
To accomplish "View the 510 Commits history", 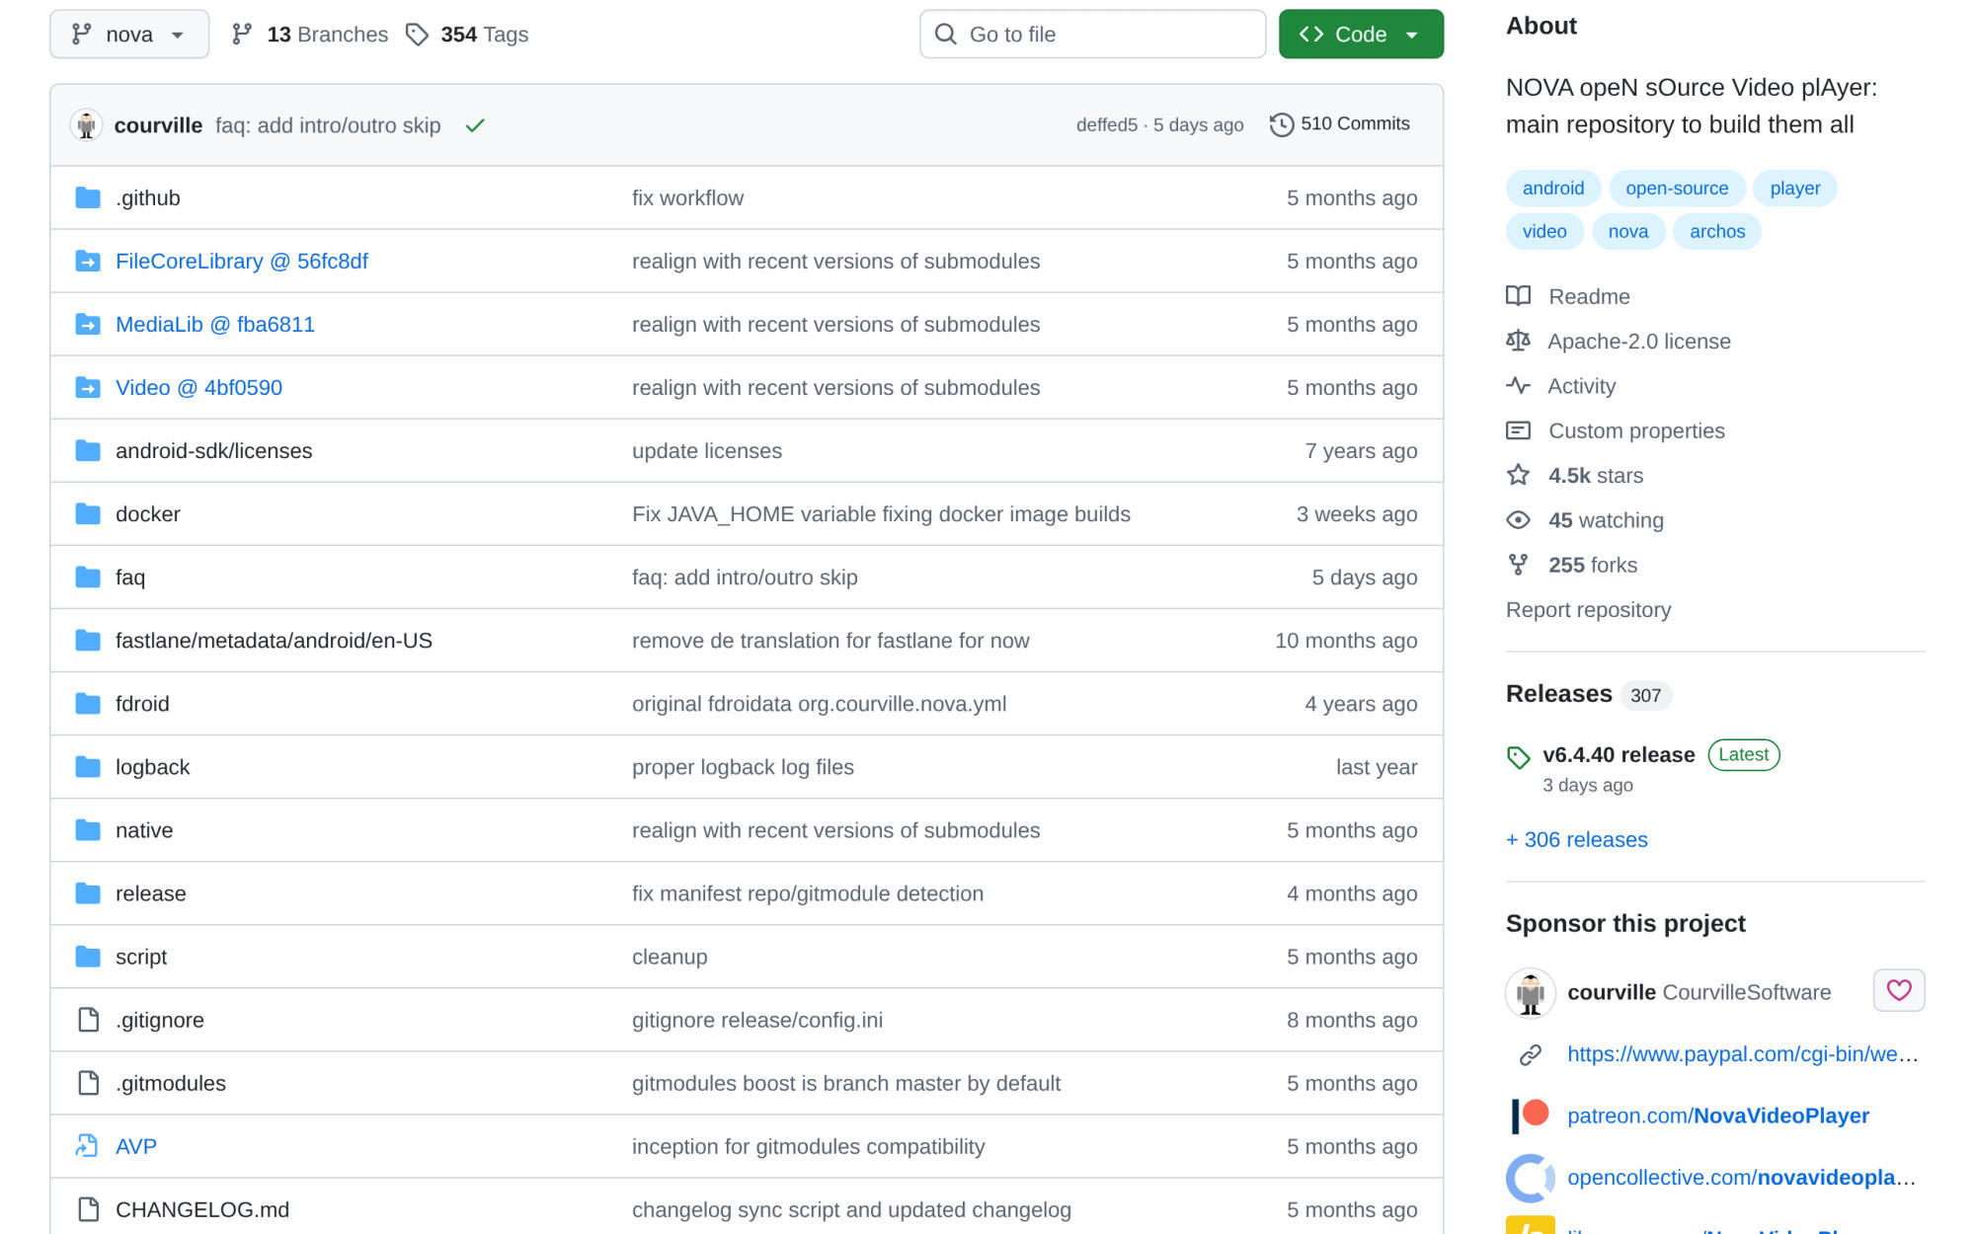I will tap(1340, 124).
